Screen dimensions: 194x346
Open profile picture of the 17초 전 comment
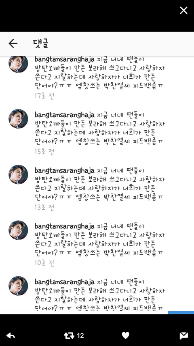18,64
